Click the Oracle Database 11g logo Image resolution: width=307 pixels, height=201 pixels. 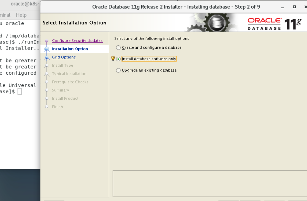274,24
